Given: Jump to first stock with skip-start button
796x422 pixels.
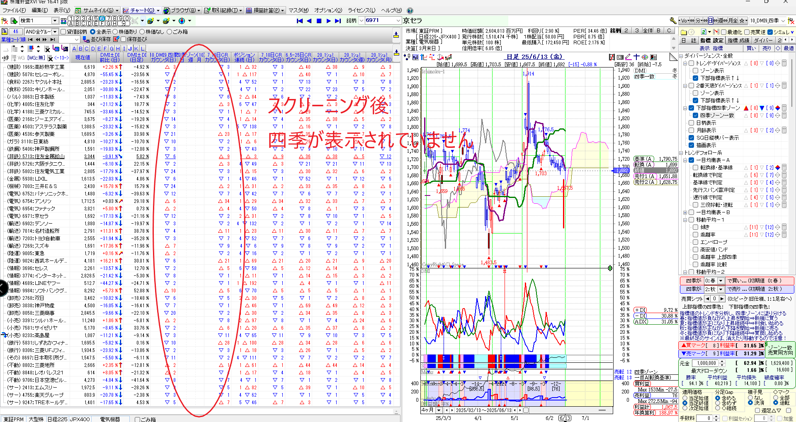Looking at the screenshot, I should coord(300,21).
